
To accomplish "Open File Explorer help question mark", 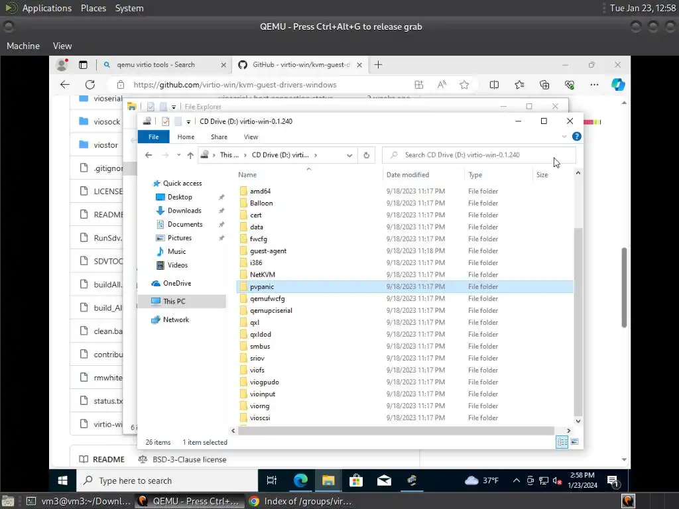I will coord(576,137).
